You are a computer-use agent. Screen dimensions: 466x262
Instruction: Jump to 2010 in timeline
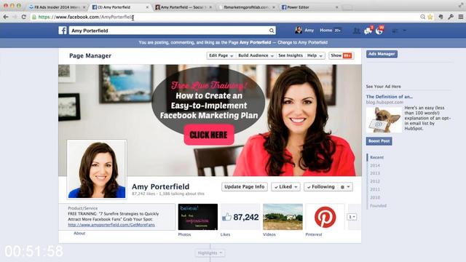(x=375, y=197)
